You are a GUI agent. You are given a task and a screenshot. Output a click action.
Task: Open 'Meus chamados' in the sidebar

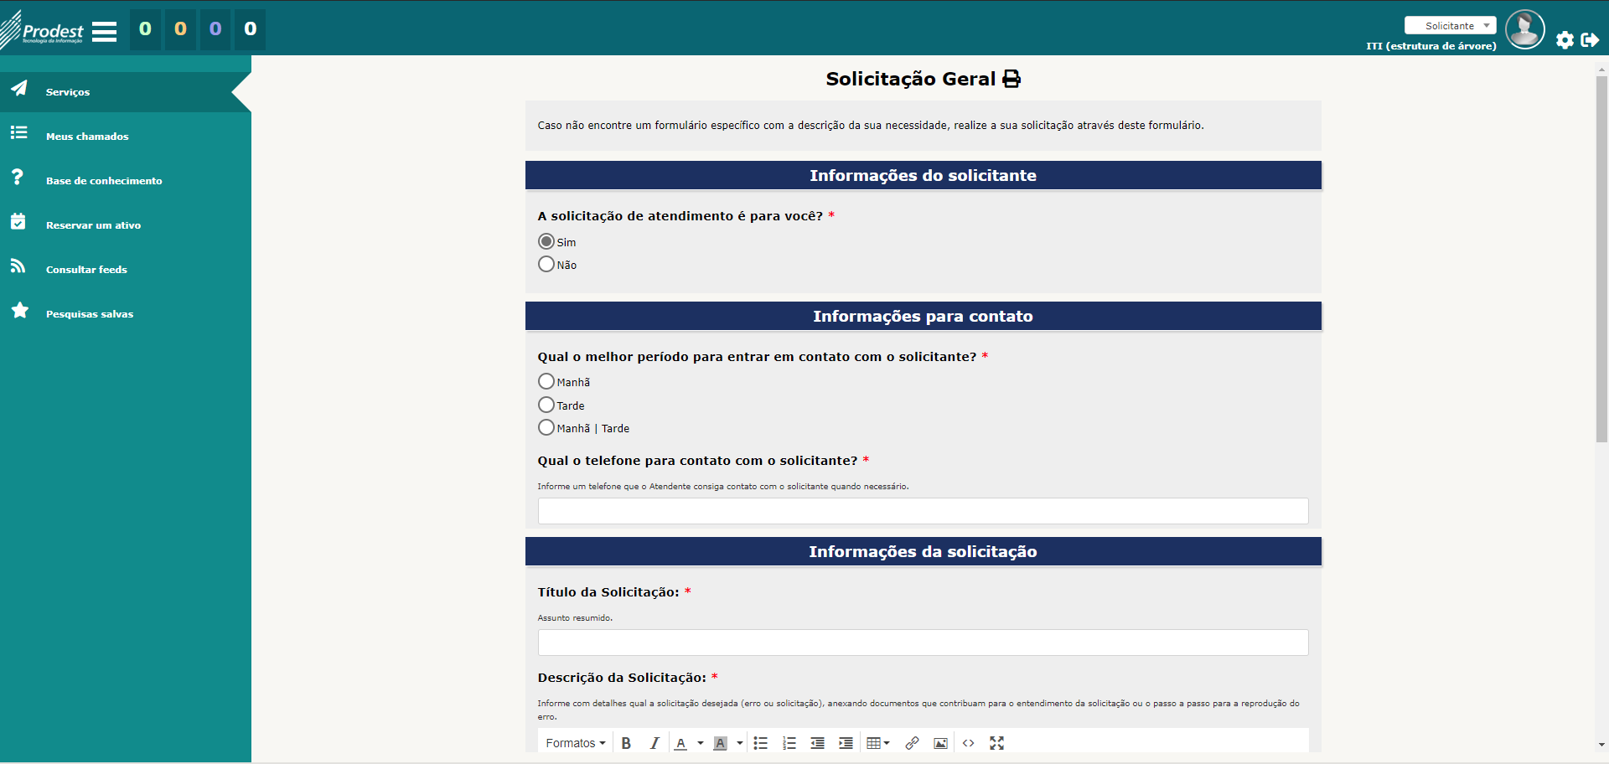[x=87, y=137]
